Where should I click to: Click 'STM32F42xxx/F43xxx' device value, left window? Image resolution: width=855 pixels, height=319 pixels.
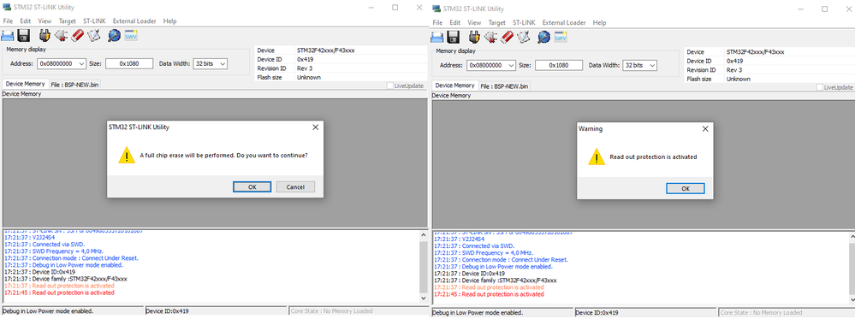pos(326,50)
